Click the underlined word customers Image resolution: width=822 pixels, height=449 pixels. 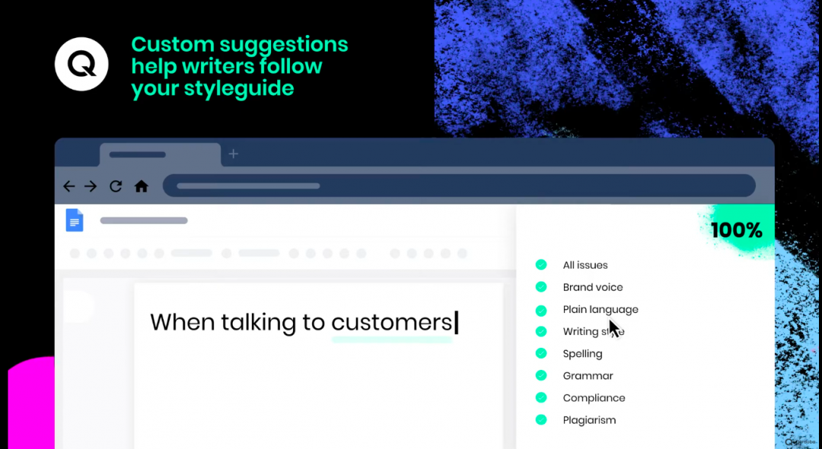(392, 323)
